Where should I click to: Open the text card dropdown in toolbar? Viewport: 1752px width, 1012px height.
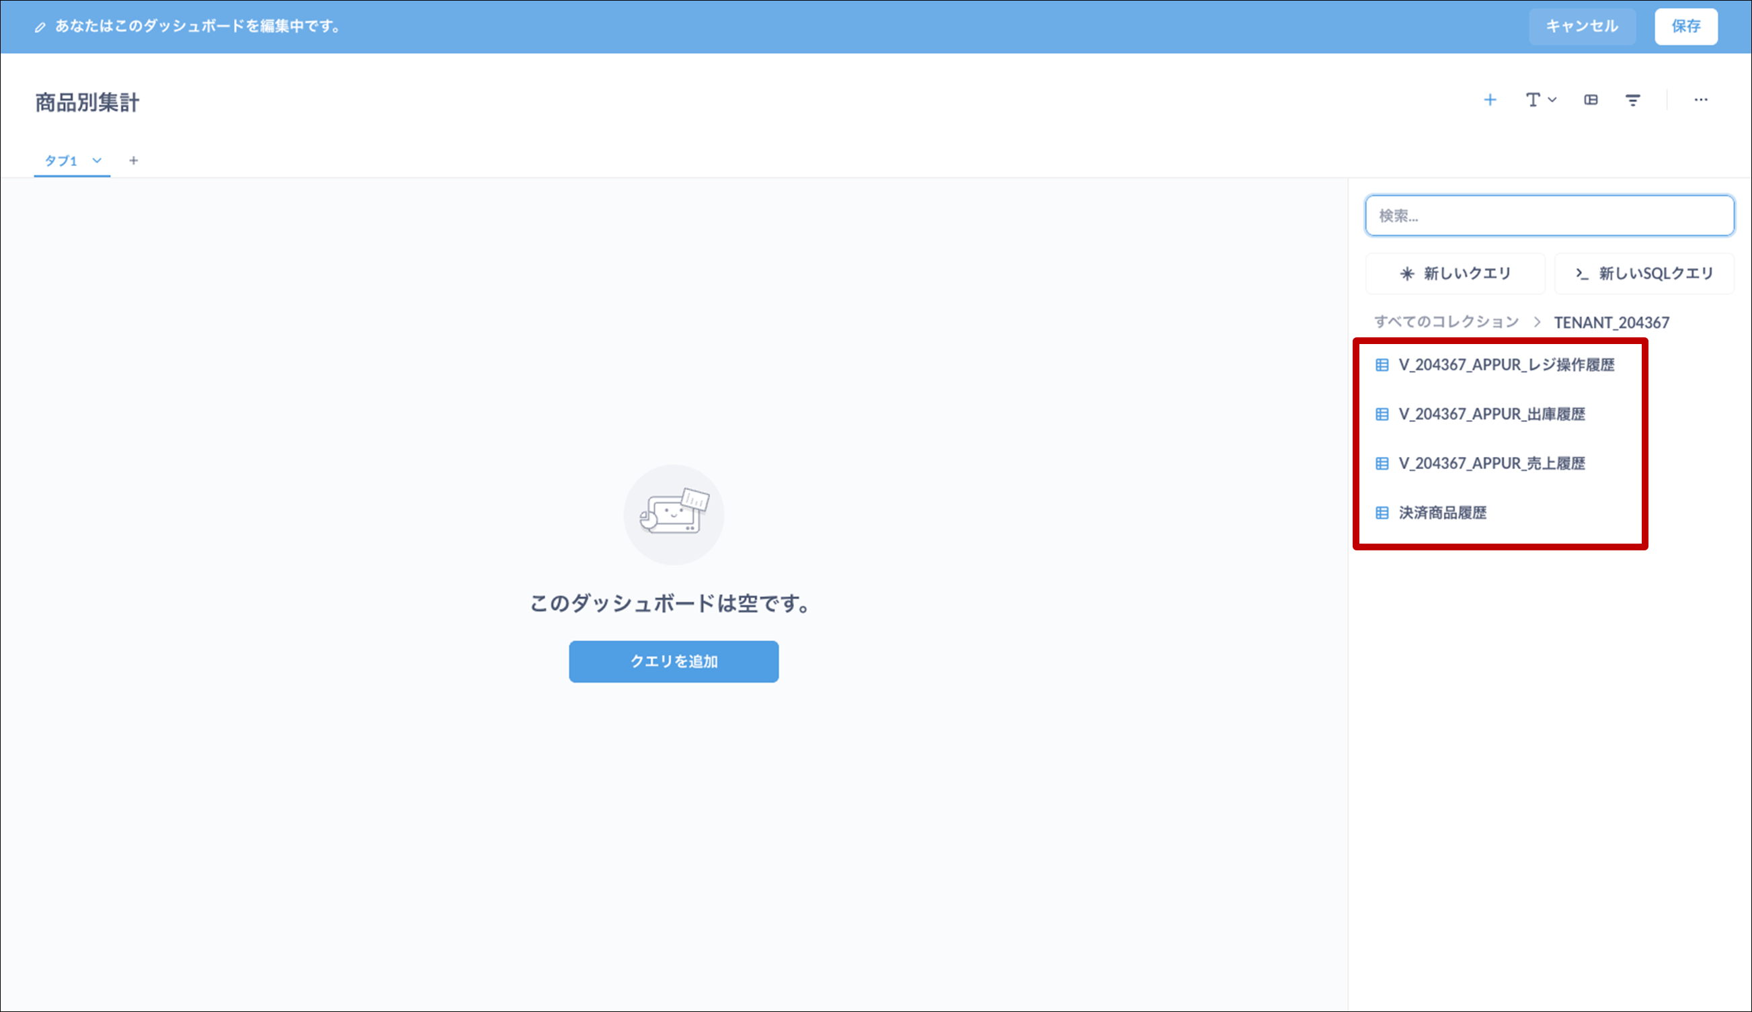[x=1541, y=100]
